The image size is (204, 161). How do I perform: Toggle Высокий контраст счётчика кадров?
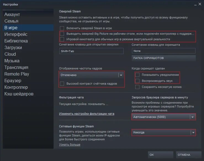point(62,84)
